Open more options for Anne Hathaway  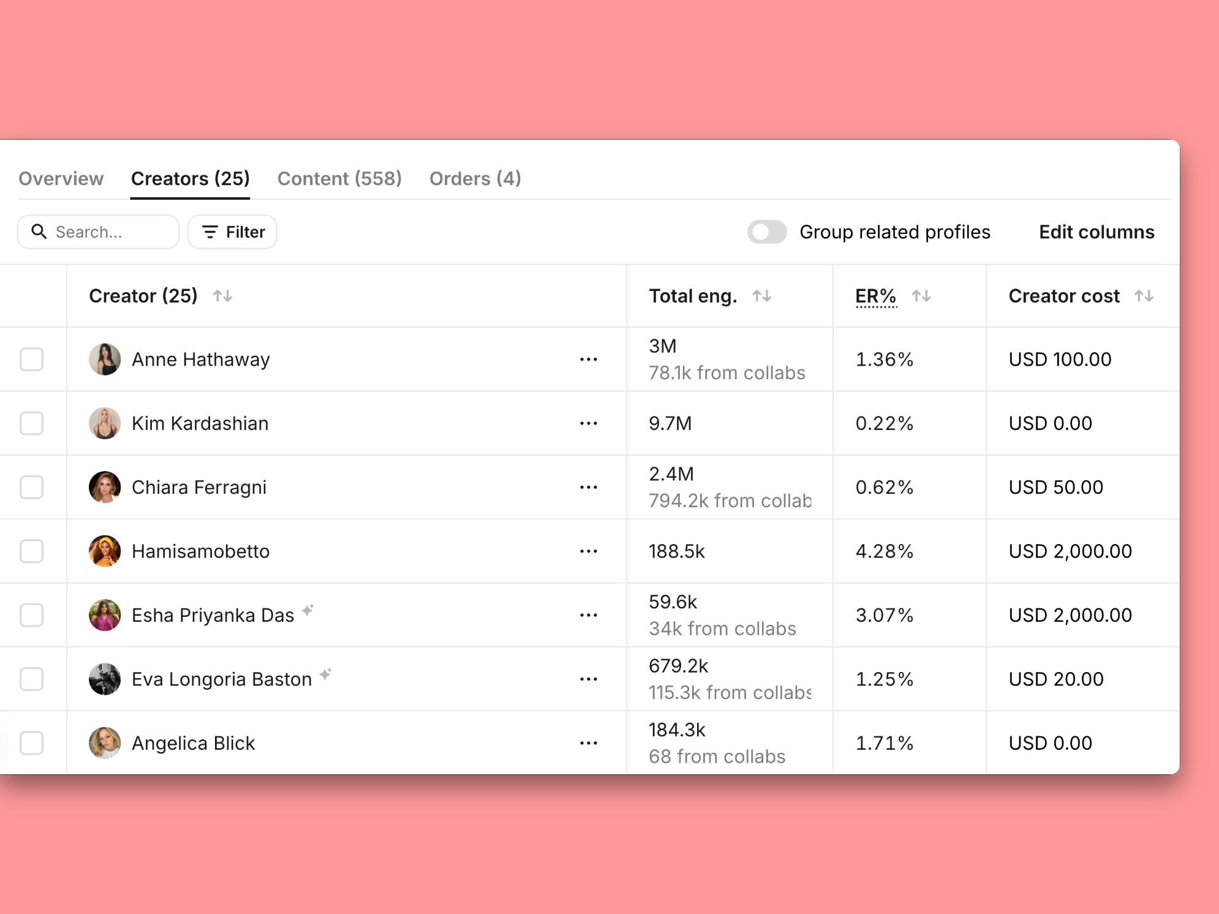[x=589, y=360]
